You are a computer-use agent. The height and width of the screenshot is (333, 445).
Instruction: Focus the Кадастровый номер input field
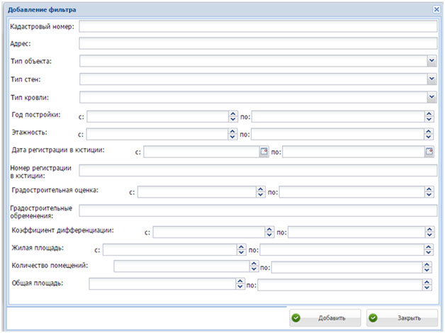[257, 26]
